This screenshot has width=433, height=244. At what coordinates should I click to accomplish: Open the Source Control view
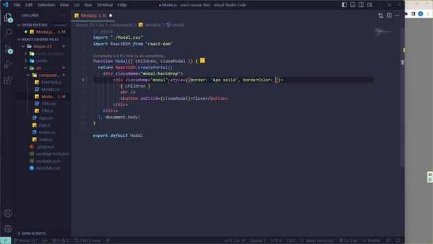tap(7, 49)
